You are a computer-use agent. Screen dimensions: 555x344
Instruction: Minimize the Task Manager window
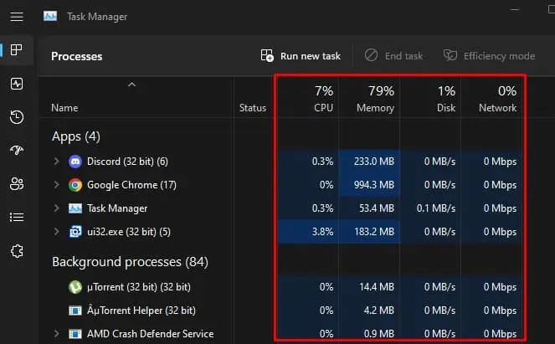tap(515, 9)
